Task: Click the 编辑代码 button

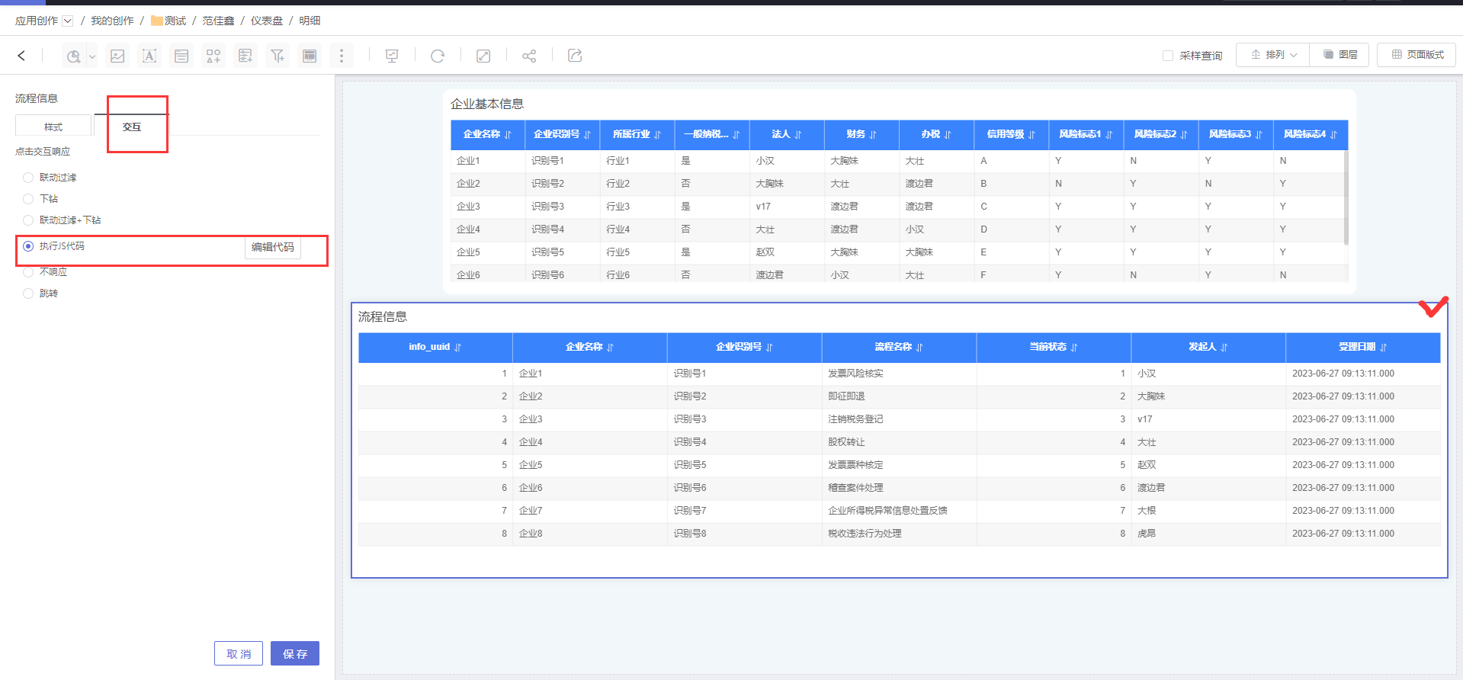Action: tap(273, 247)
